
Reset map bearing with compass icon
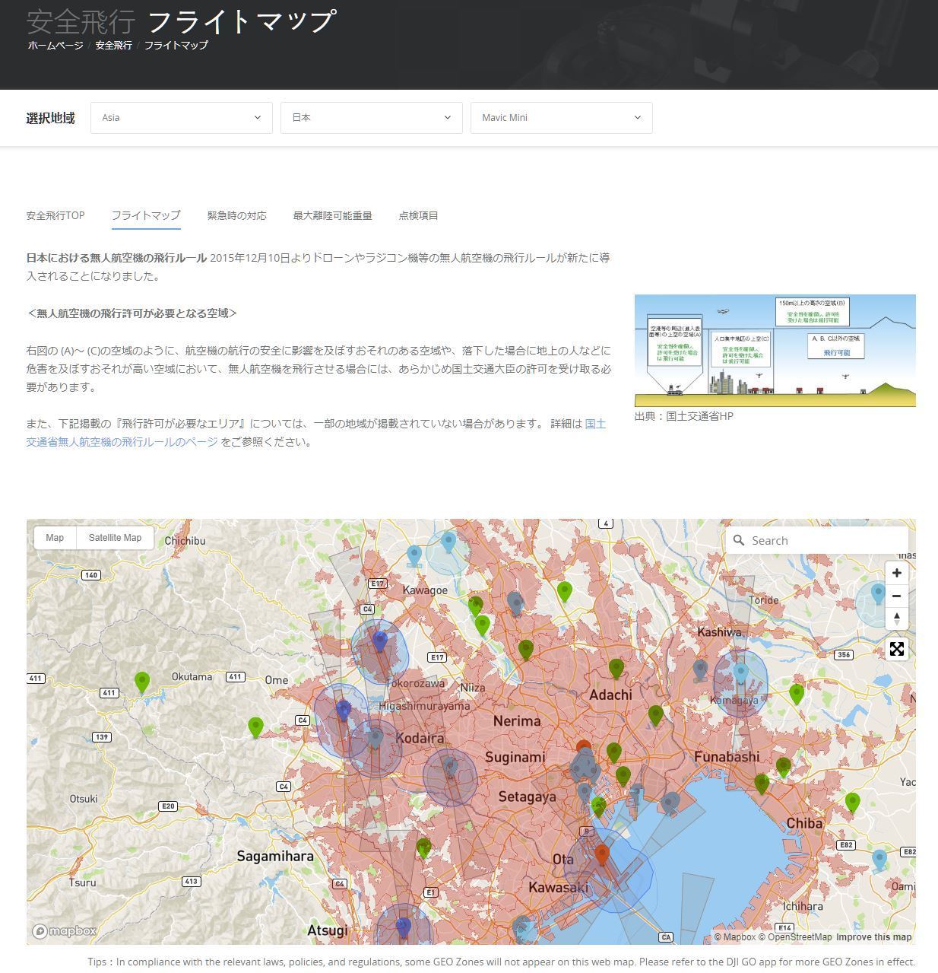click(897, 618)
